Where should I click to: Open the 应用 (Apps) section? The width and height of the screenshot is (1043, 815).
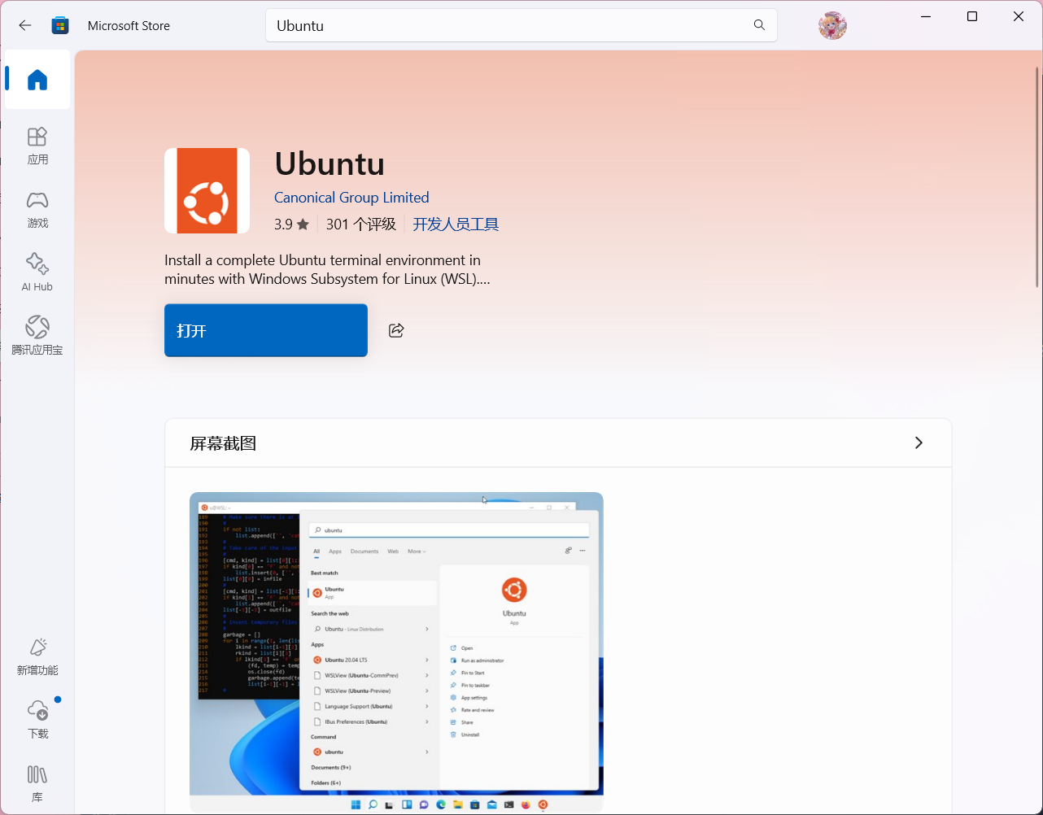37,146
